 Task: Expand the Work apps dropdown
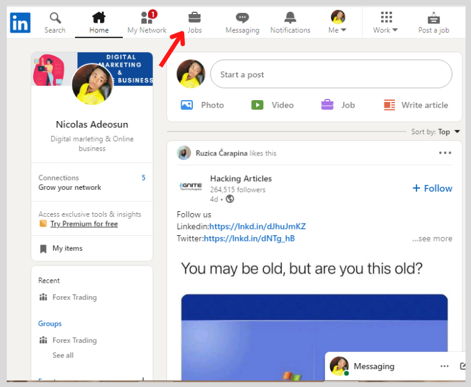[x=386, y=23]
